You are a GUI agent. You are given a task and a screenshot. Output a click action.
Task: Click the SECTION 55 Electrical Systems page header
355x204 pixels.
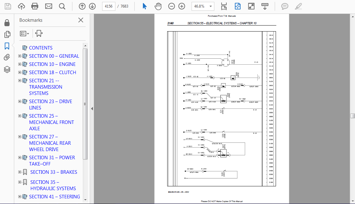pos(222,23)
